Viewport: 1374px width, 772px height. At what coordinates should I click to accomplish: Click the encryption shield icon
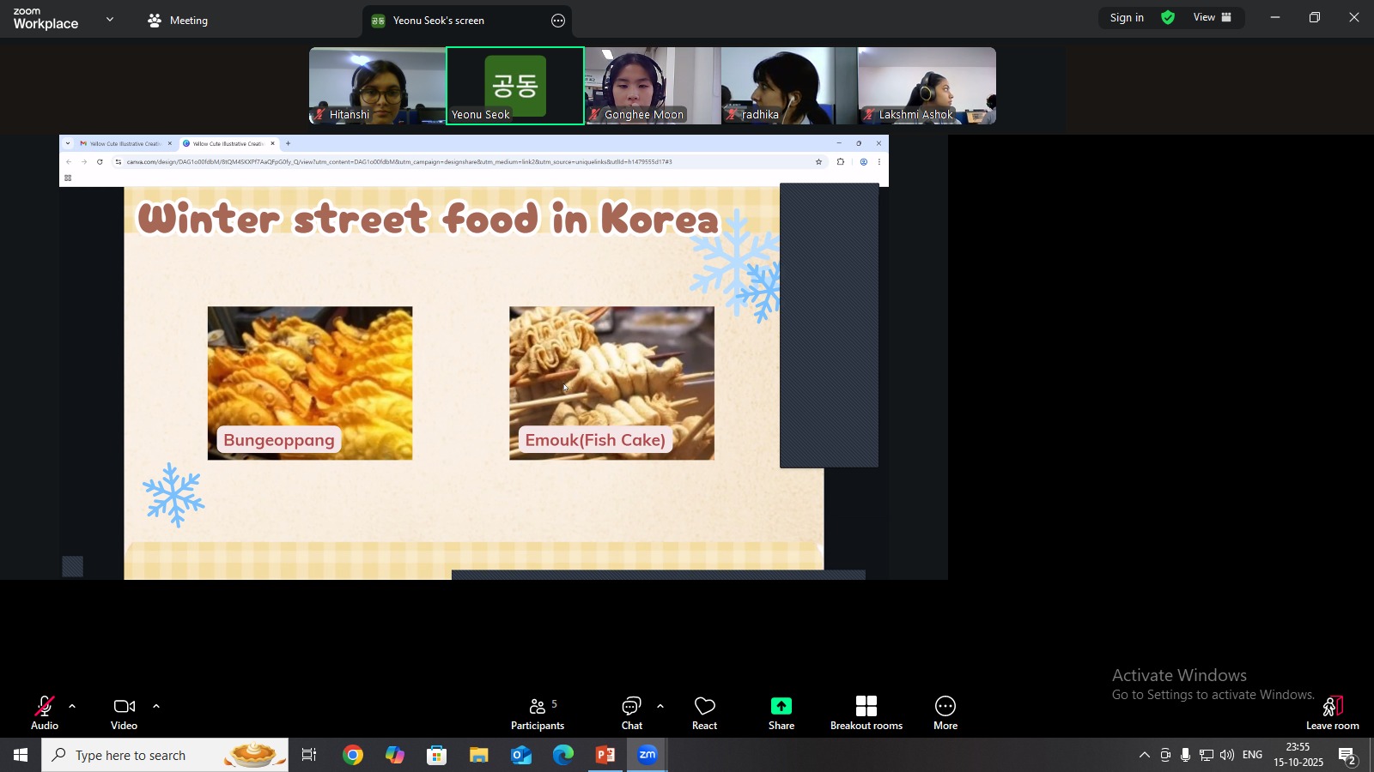1169,18
